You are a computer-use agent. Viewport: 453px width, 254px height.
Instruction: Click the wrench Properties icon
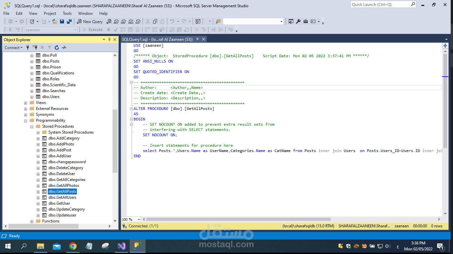[x=298, y=21]
